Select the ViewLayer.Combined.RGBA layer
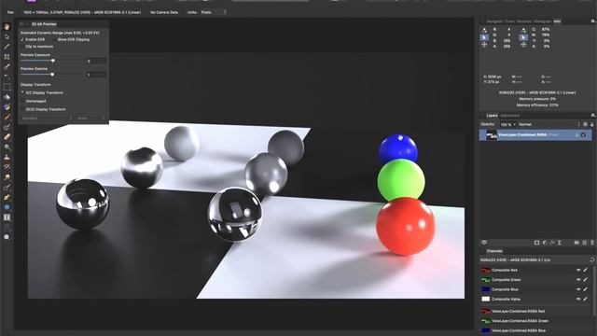Viewport: 597px width, 336px height. click(535, 134)
